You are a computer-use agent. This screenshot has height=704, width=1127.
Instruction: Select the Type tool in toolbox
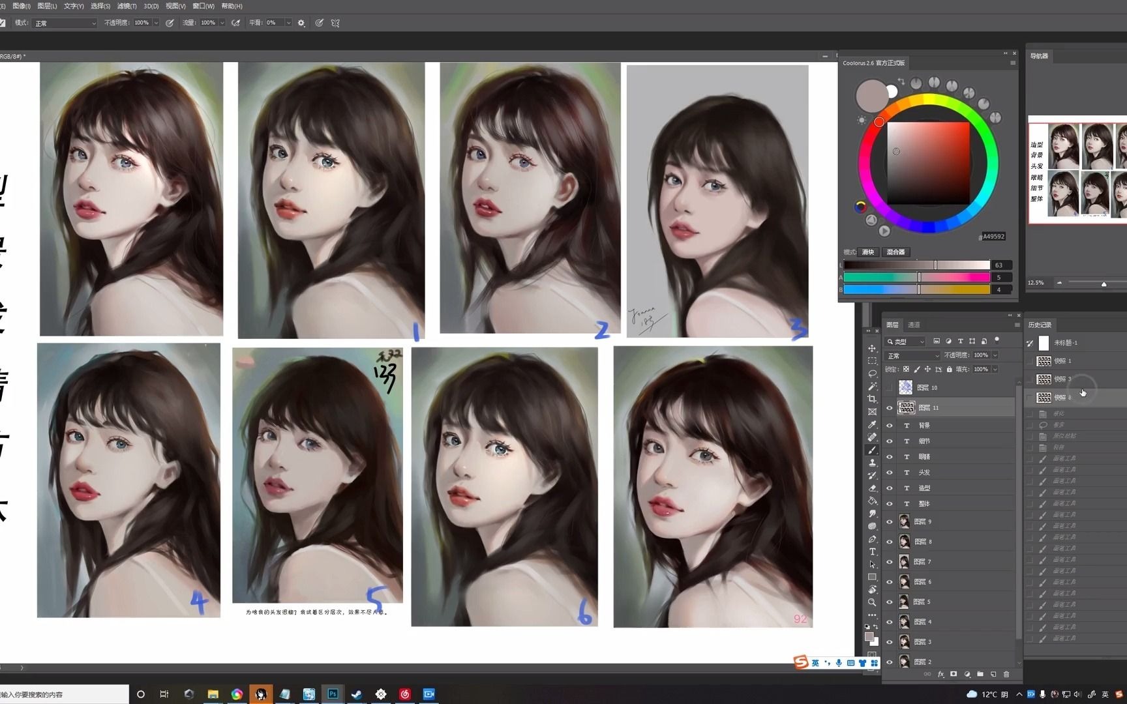872,551
